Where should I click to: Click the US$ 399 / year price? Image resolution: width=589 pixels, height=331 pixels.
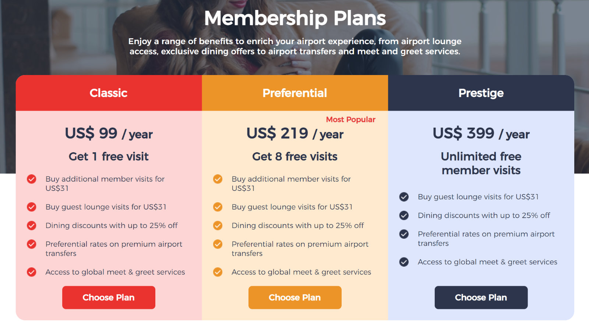pyautogui.click(x=481, y=134)
